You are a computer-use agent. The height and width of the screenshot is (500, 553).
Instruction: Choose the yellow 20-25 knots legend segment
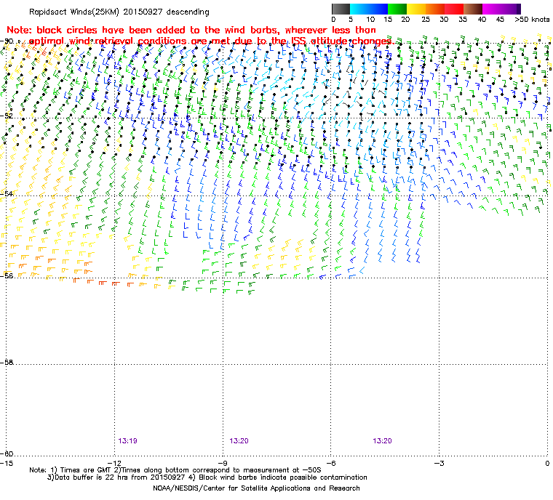[416, 9]
